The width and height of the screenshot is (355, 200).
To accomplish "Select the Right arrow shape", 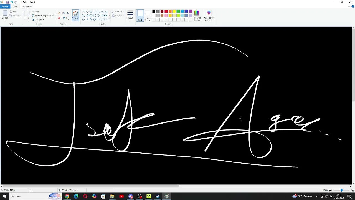I will tap(98, 16).
